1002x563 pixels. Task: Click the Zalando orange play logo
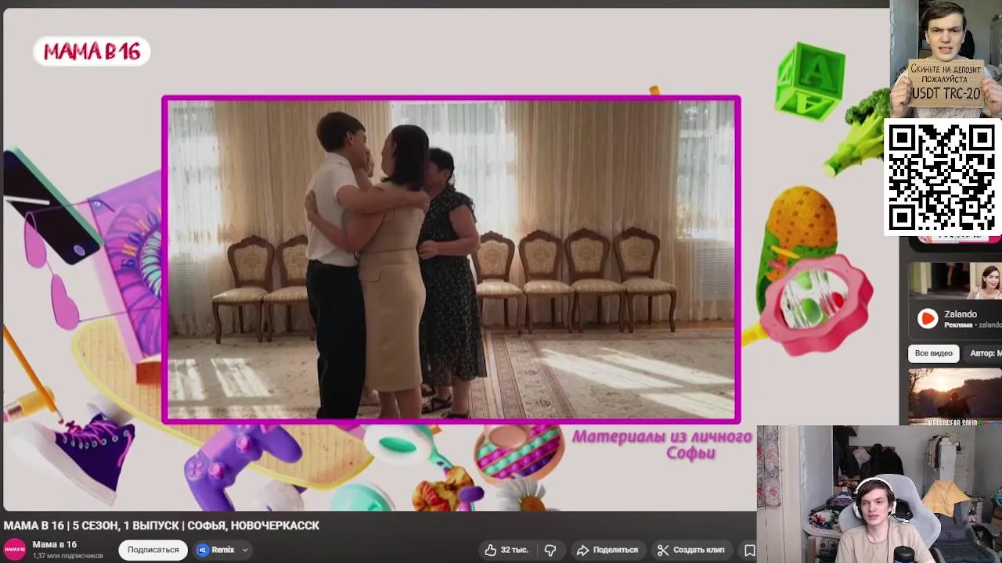(928, 318)
